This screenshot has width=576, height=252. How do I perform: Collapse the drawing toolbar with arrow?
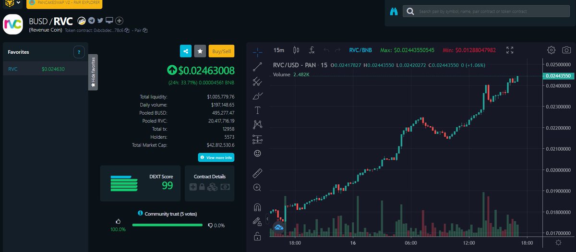tap(267, 219)
